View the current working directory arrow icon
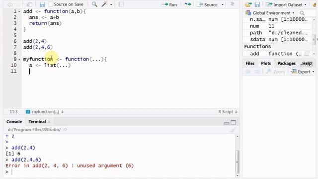318x179 pixels. tap(65, 129)
